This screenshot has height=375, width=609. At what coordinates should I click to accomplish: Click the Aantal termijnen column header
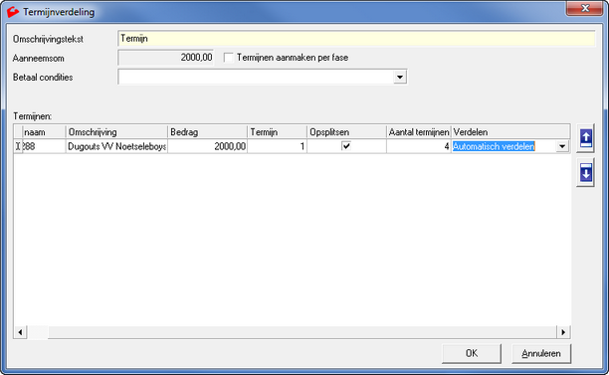pos(418,132)
